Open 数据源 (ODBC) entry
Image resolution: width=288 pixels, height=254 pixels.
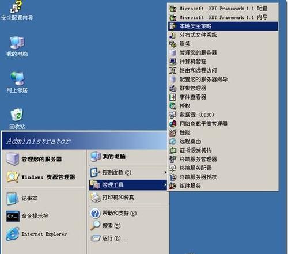223,115
